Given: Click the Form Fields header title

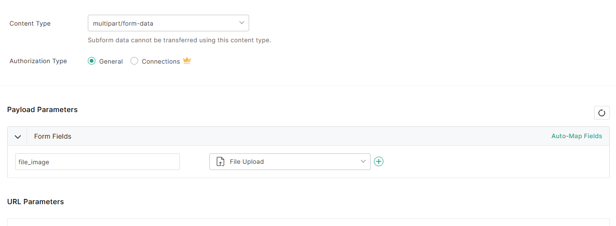Looking at the screenshot, I should [x=53, y=137].
